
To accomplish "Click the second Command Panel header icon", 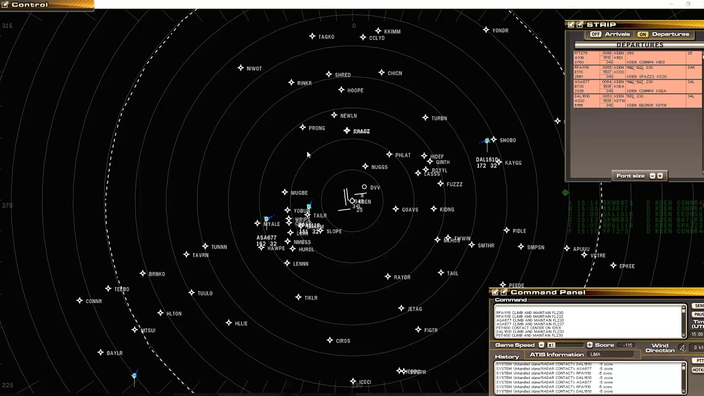I will (x=504, y=292).
